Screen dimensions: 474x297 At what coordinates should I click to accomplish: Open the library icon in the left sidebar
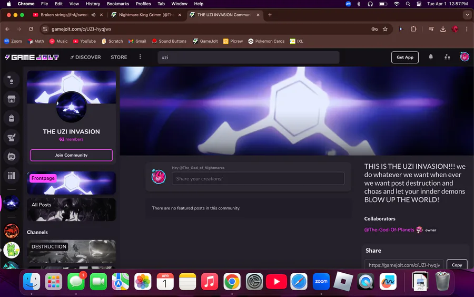click(x=11, y=176)
